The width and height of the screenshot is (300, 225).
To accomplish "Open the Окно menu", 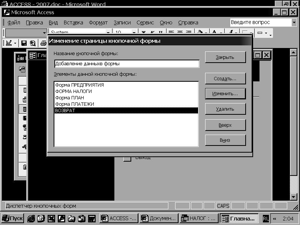I will coord(166,22).
